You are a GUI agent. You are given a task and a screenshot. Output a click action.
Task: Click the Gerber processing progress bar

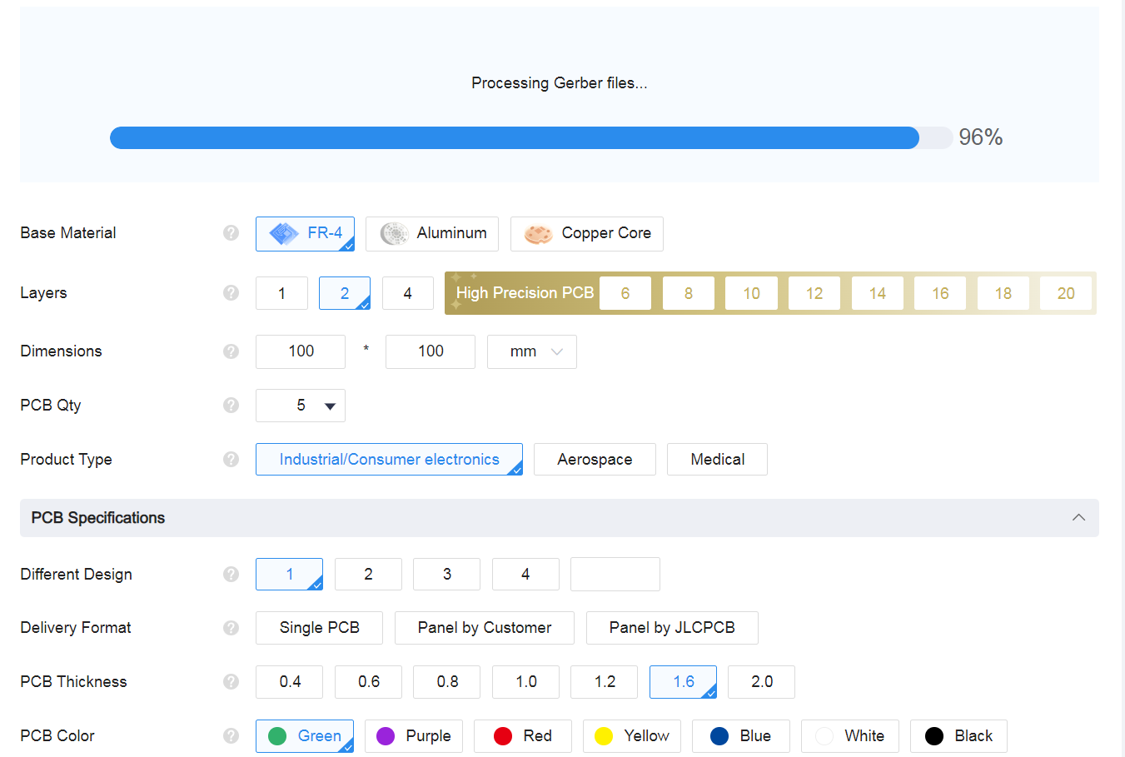[x=531, y=137]
